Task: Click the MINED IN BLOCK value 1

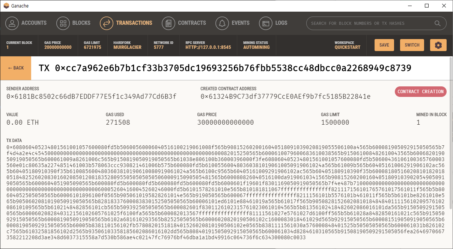Action: coord(418,122)
